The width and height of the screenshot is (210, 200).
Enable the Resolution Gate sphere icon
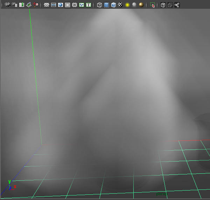[x=60, y=5]
